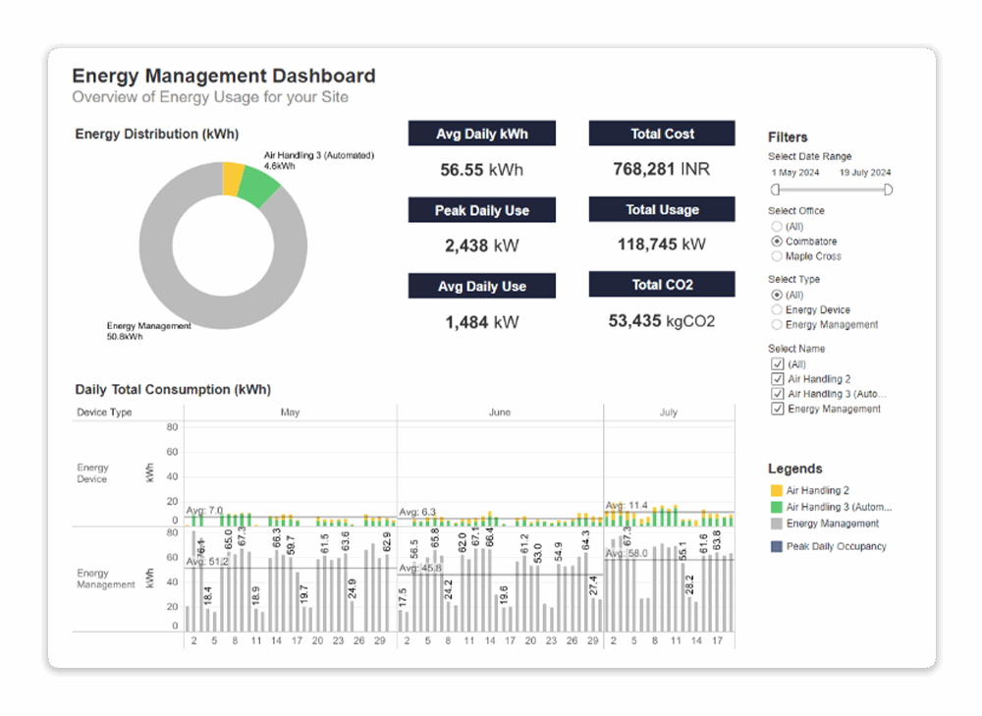Click the date range slider left handle
982x716 pixels.
[x=775, y=190]
